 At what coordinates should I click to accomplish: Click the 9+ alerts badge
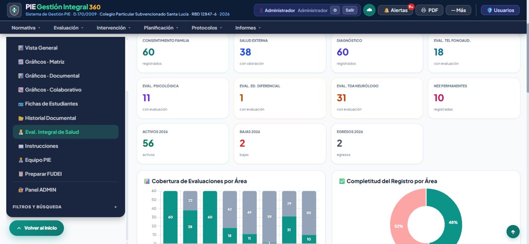point(411,7)
